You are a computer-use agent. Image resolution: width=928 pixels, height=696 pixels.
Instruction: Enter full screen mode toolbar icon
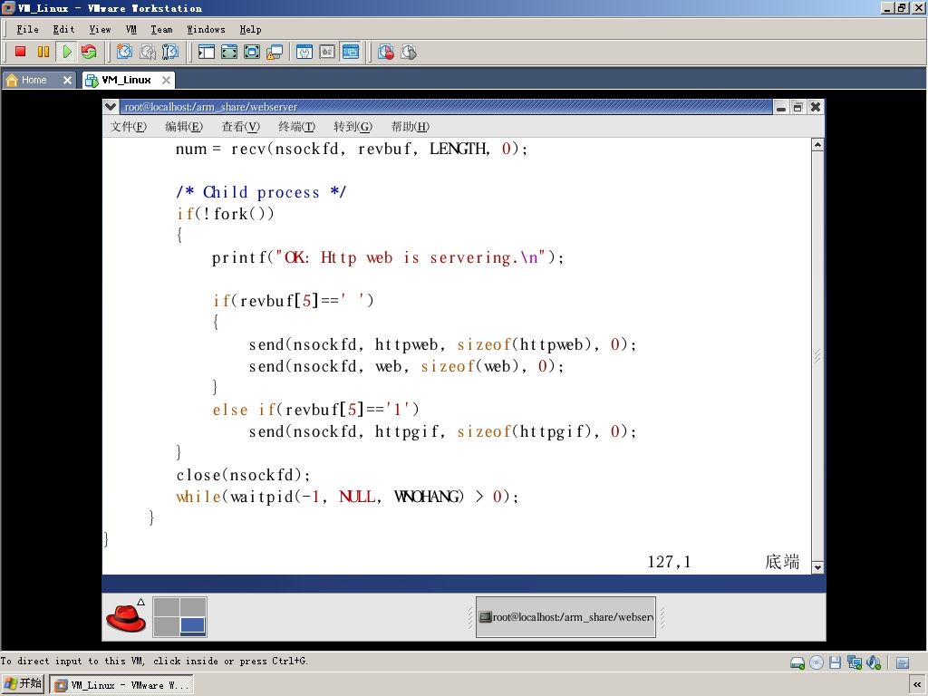(252, 52)
